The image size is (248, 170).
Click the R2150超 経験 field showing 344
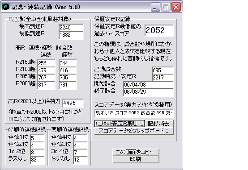tap(68, 63)
